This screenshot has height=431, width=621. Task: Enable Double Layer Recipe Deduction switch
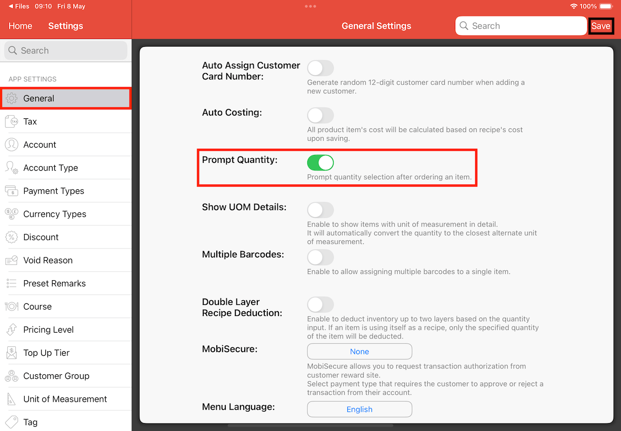pos(320,304)
